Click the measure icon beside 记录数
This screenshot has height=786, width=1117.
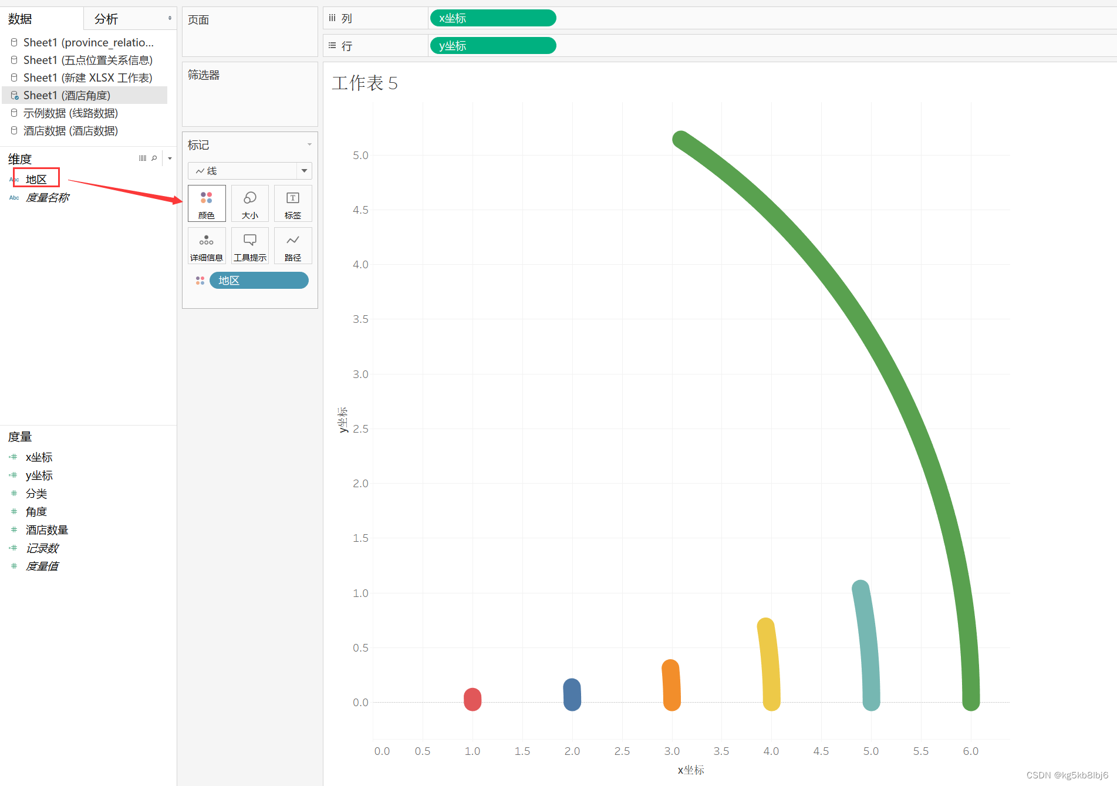click(14, 548)
